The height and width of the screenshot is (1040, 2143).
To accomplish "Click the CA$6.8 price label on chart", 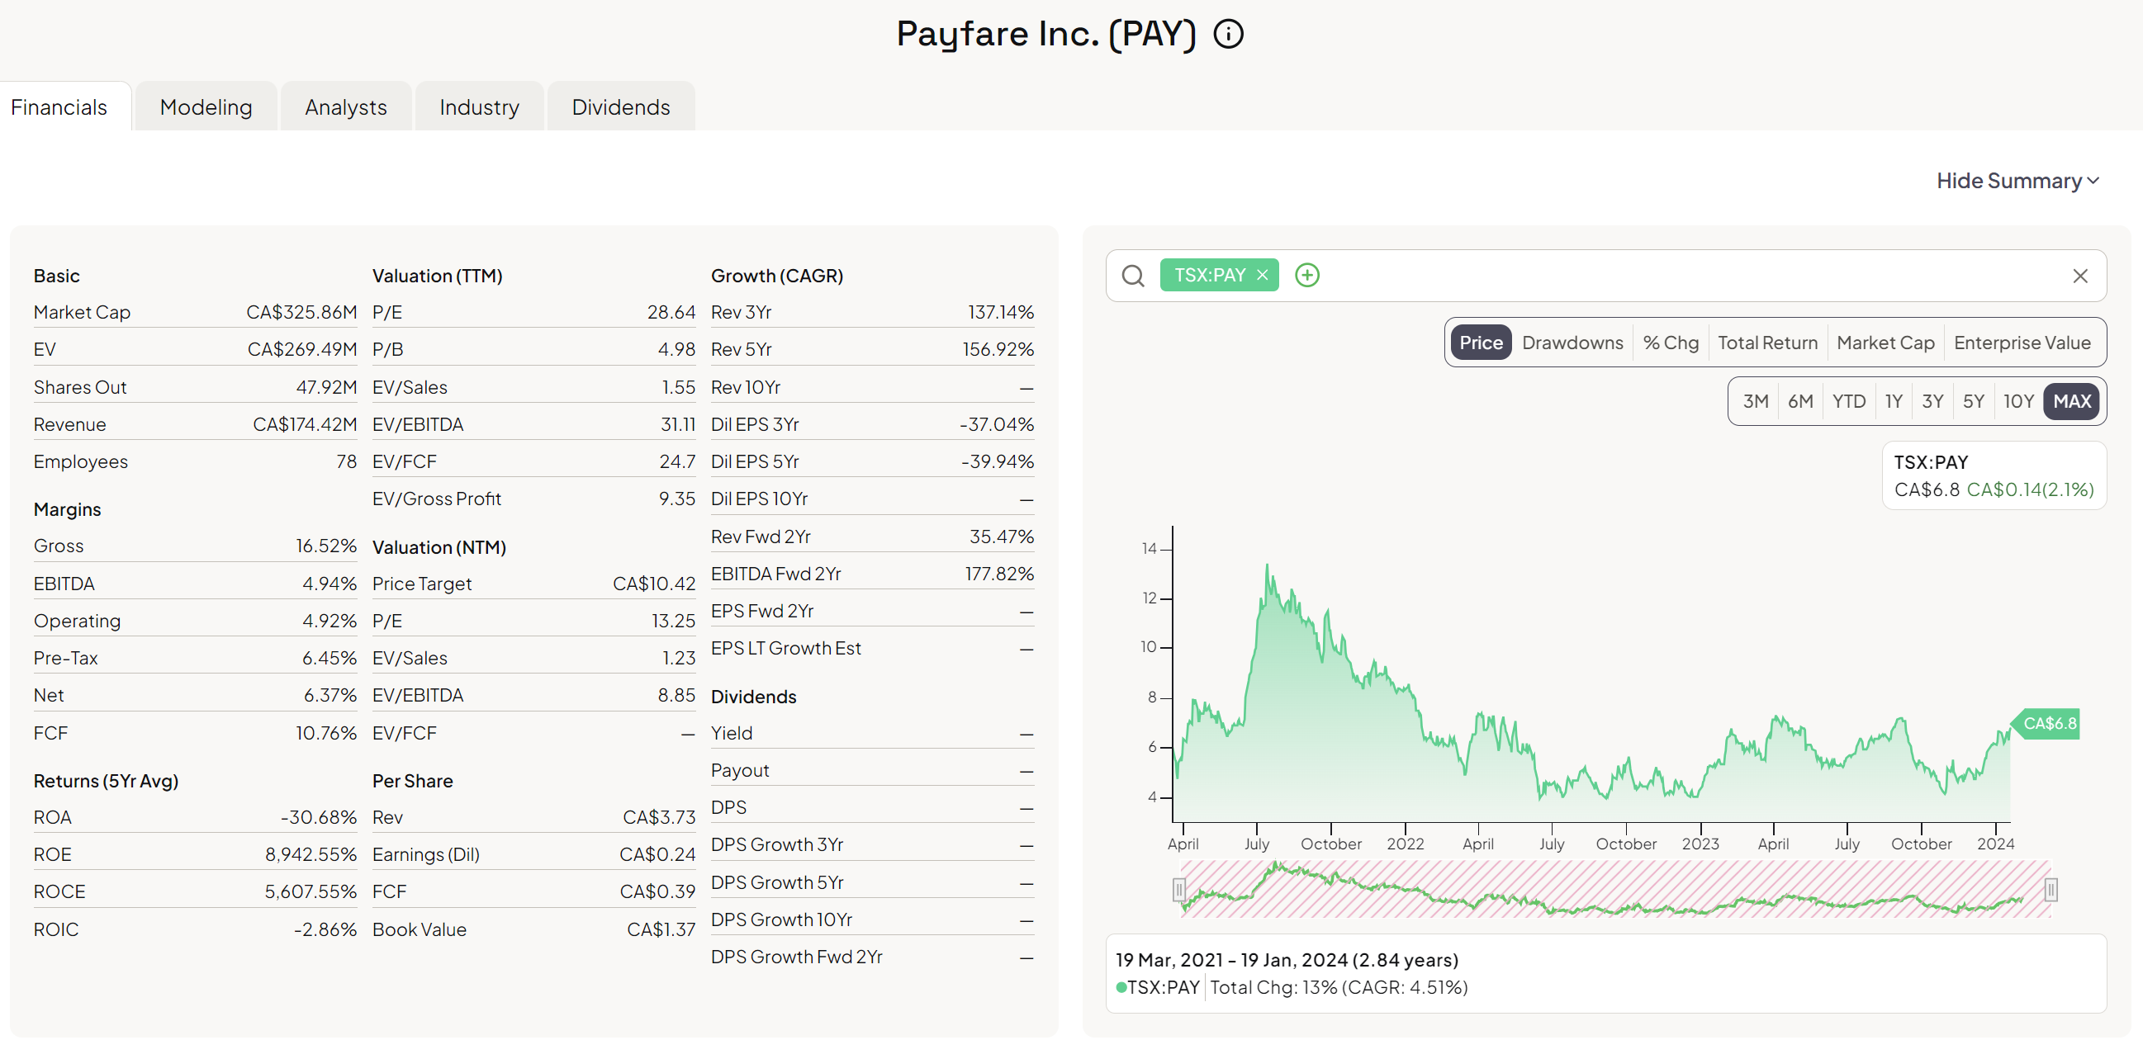I will click(2049, 723).
